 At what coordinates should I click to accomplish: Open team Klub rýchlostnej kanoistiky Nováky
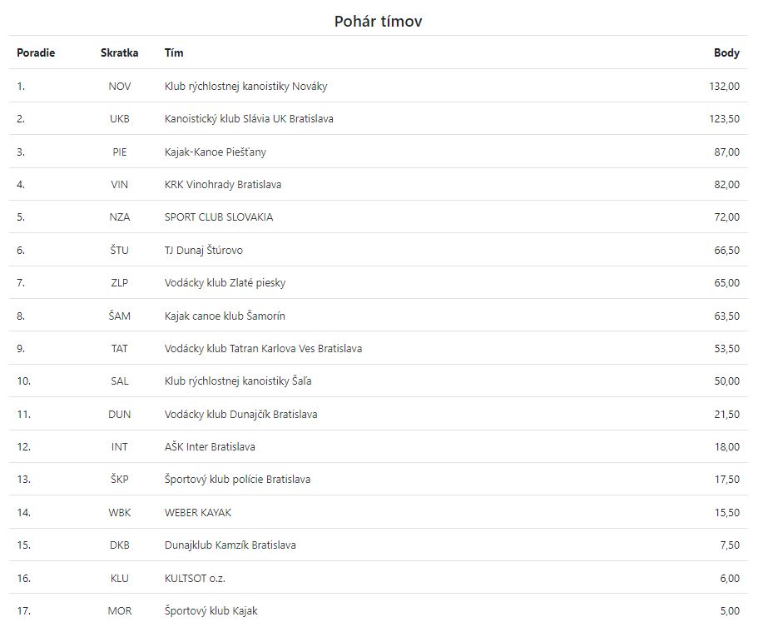246,87
